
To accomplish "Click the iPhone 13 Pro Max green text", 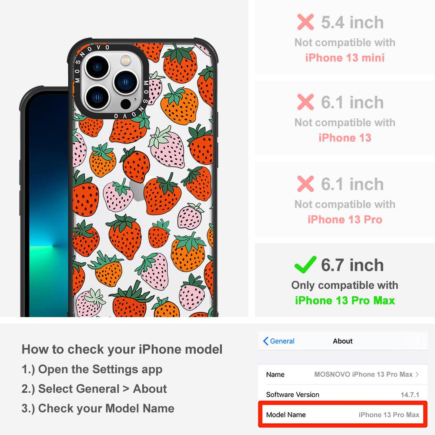I will (x=345, y=301).
